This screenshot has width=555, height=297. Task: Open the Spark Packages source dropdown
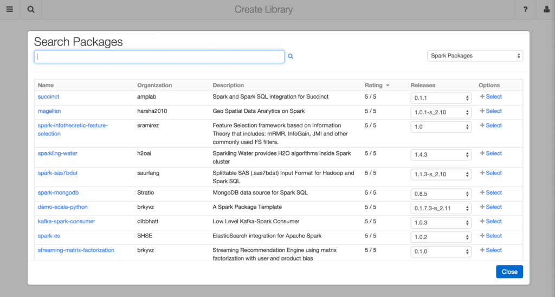(475, 56)
